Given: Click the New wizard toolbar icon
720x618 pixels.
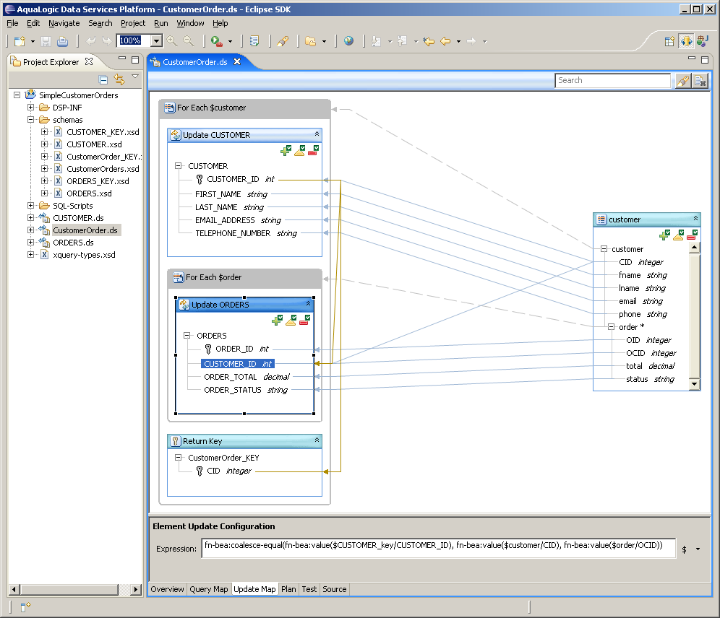Looking at the screenshot, I should click(x=20, y=41).
